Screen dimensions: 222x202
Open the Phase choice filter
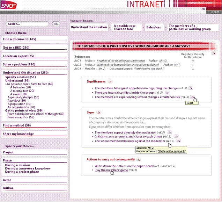[35, 160]
